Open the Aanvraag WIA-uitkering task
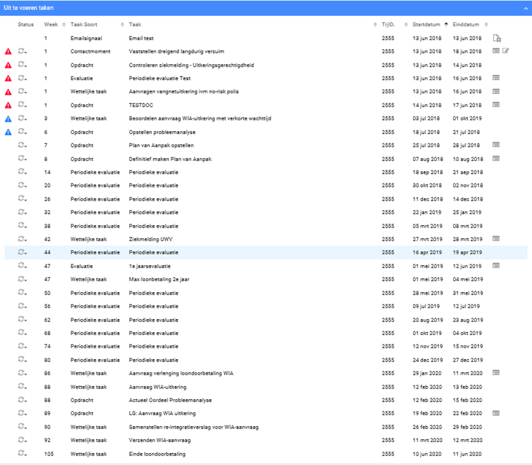532x465 pixels. (x=157, y=387)
